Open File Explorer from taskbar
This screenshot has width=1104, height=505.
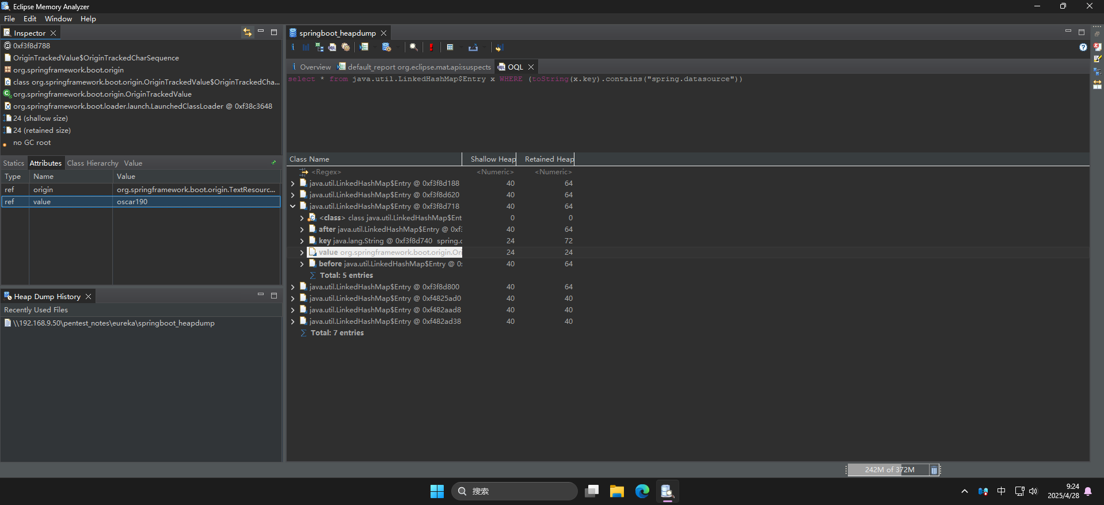tap(616, 491)
